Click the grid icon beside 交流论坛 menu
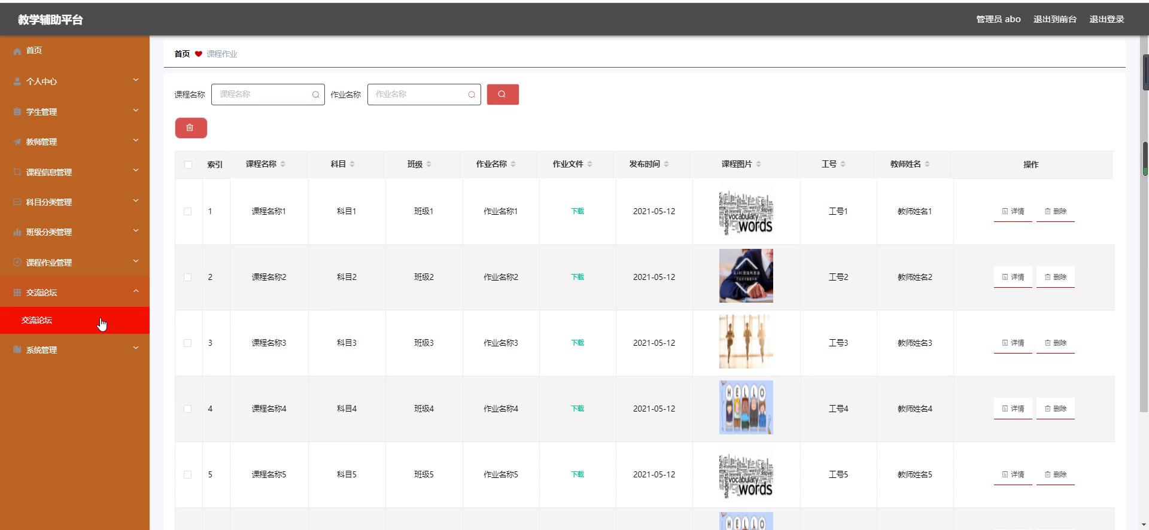 pyautogui.click(x=17, y=293)
